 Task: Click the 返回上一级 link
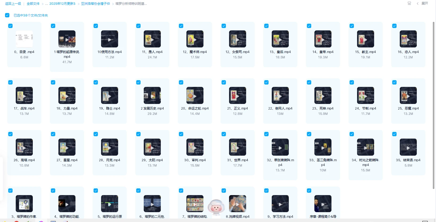(13, 4)
